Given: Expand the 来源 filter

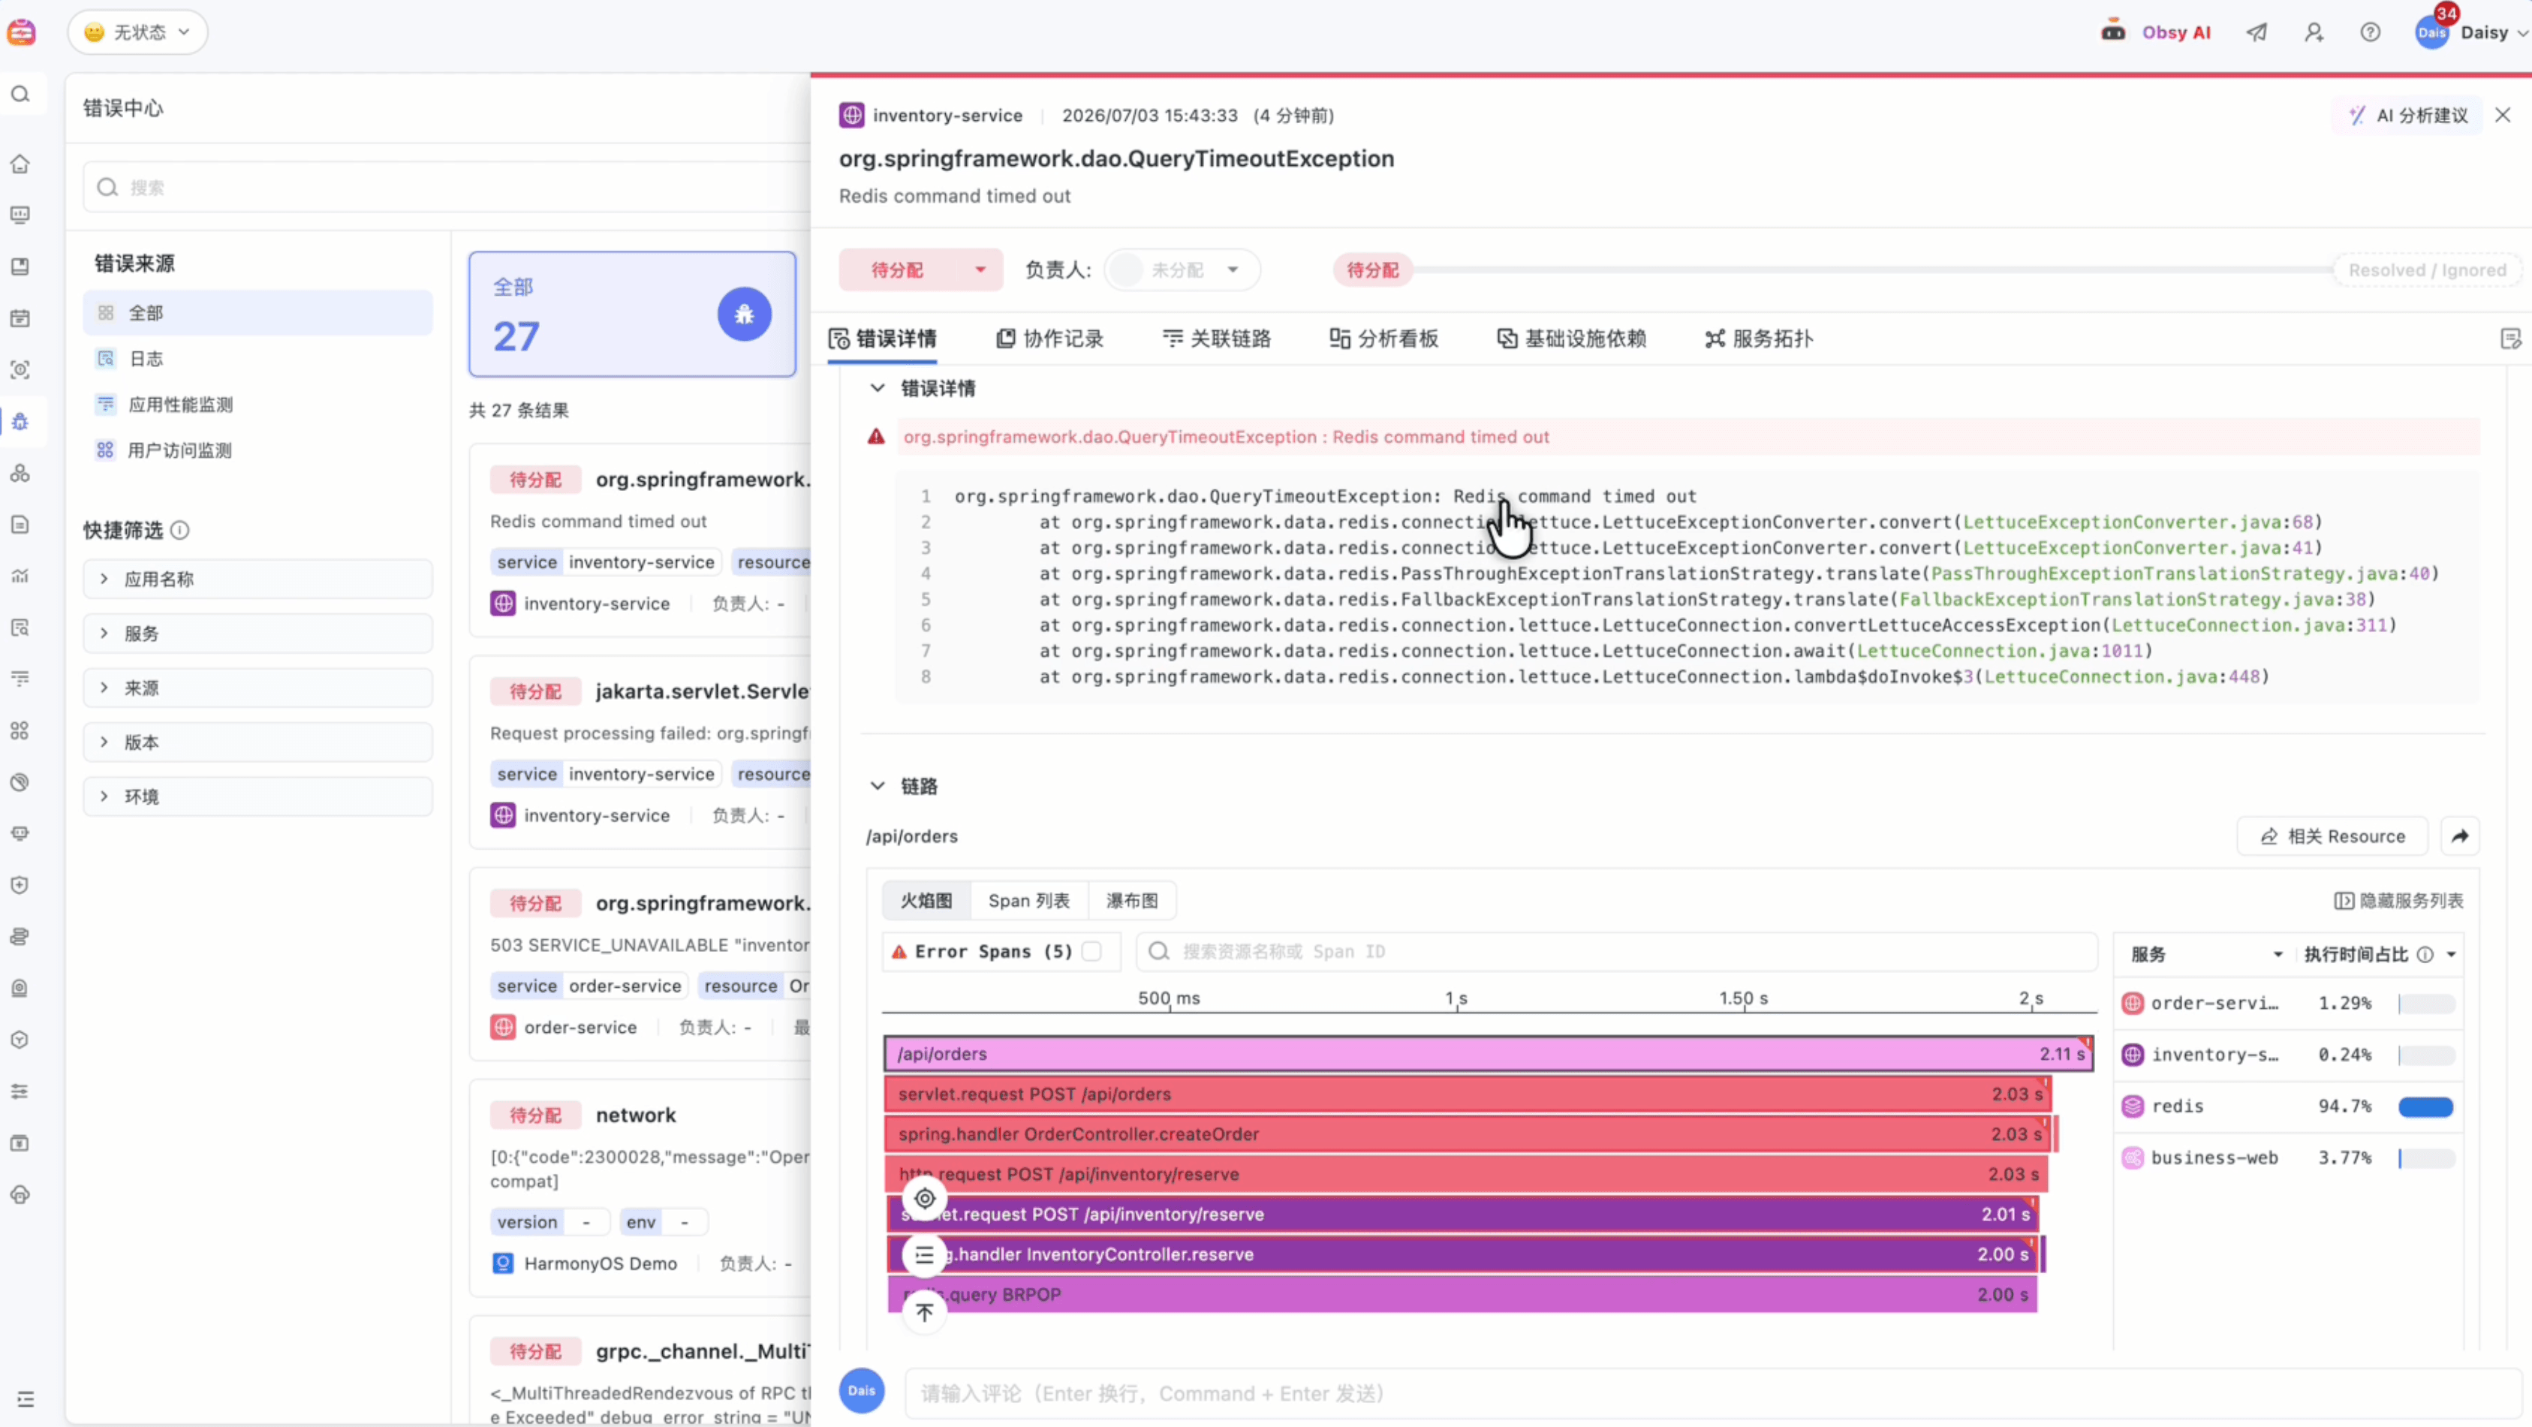Looking at the screenshot, I should [x=257, y=688].
